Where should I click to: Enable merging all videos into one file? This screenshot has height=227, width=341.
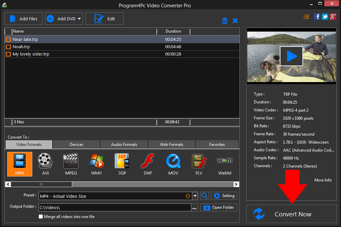[41, 216]
